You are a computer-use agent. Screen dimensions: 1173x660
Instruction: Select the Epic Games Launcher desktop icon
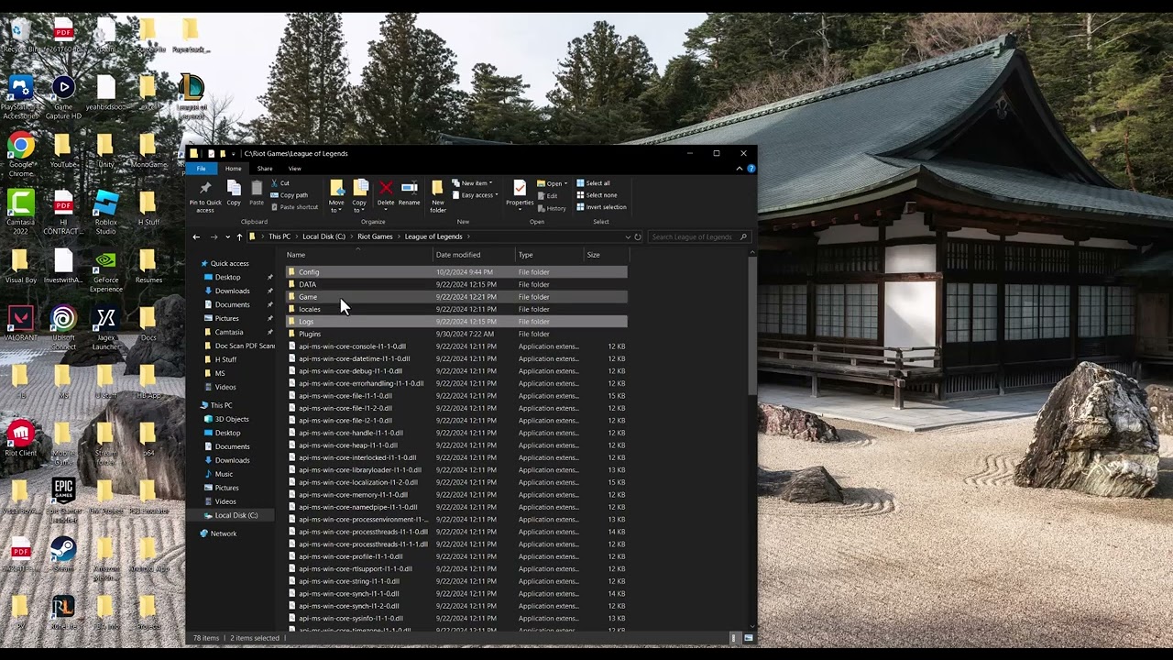pos(63,500)
